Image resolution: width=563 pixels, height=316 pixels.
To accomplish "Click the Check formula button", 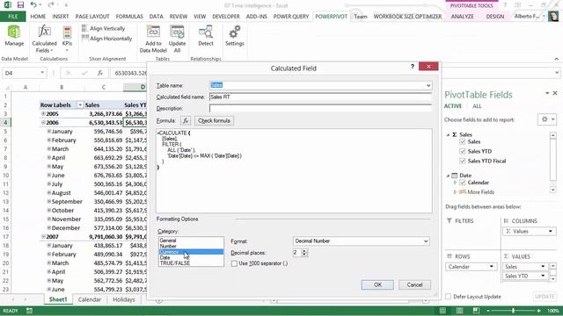I will (x=214, y=121).
